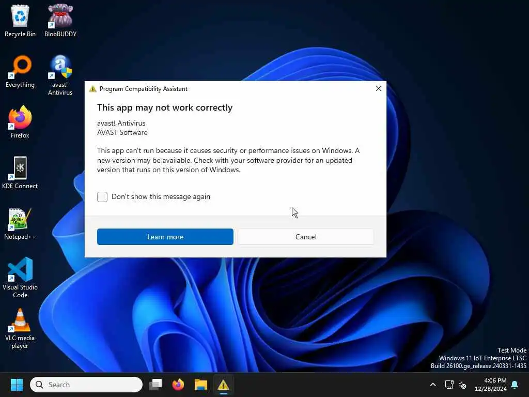Viewport: 529px width, 397px height.
Task: Select the Firefox desktop shortcut
Action: [x=20, y=122]
